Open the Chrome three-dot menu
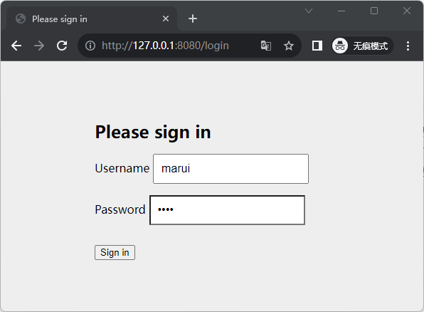This screenshot has height=312, width=424. click(408, 46)
